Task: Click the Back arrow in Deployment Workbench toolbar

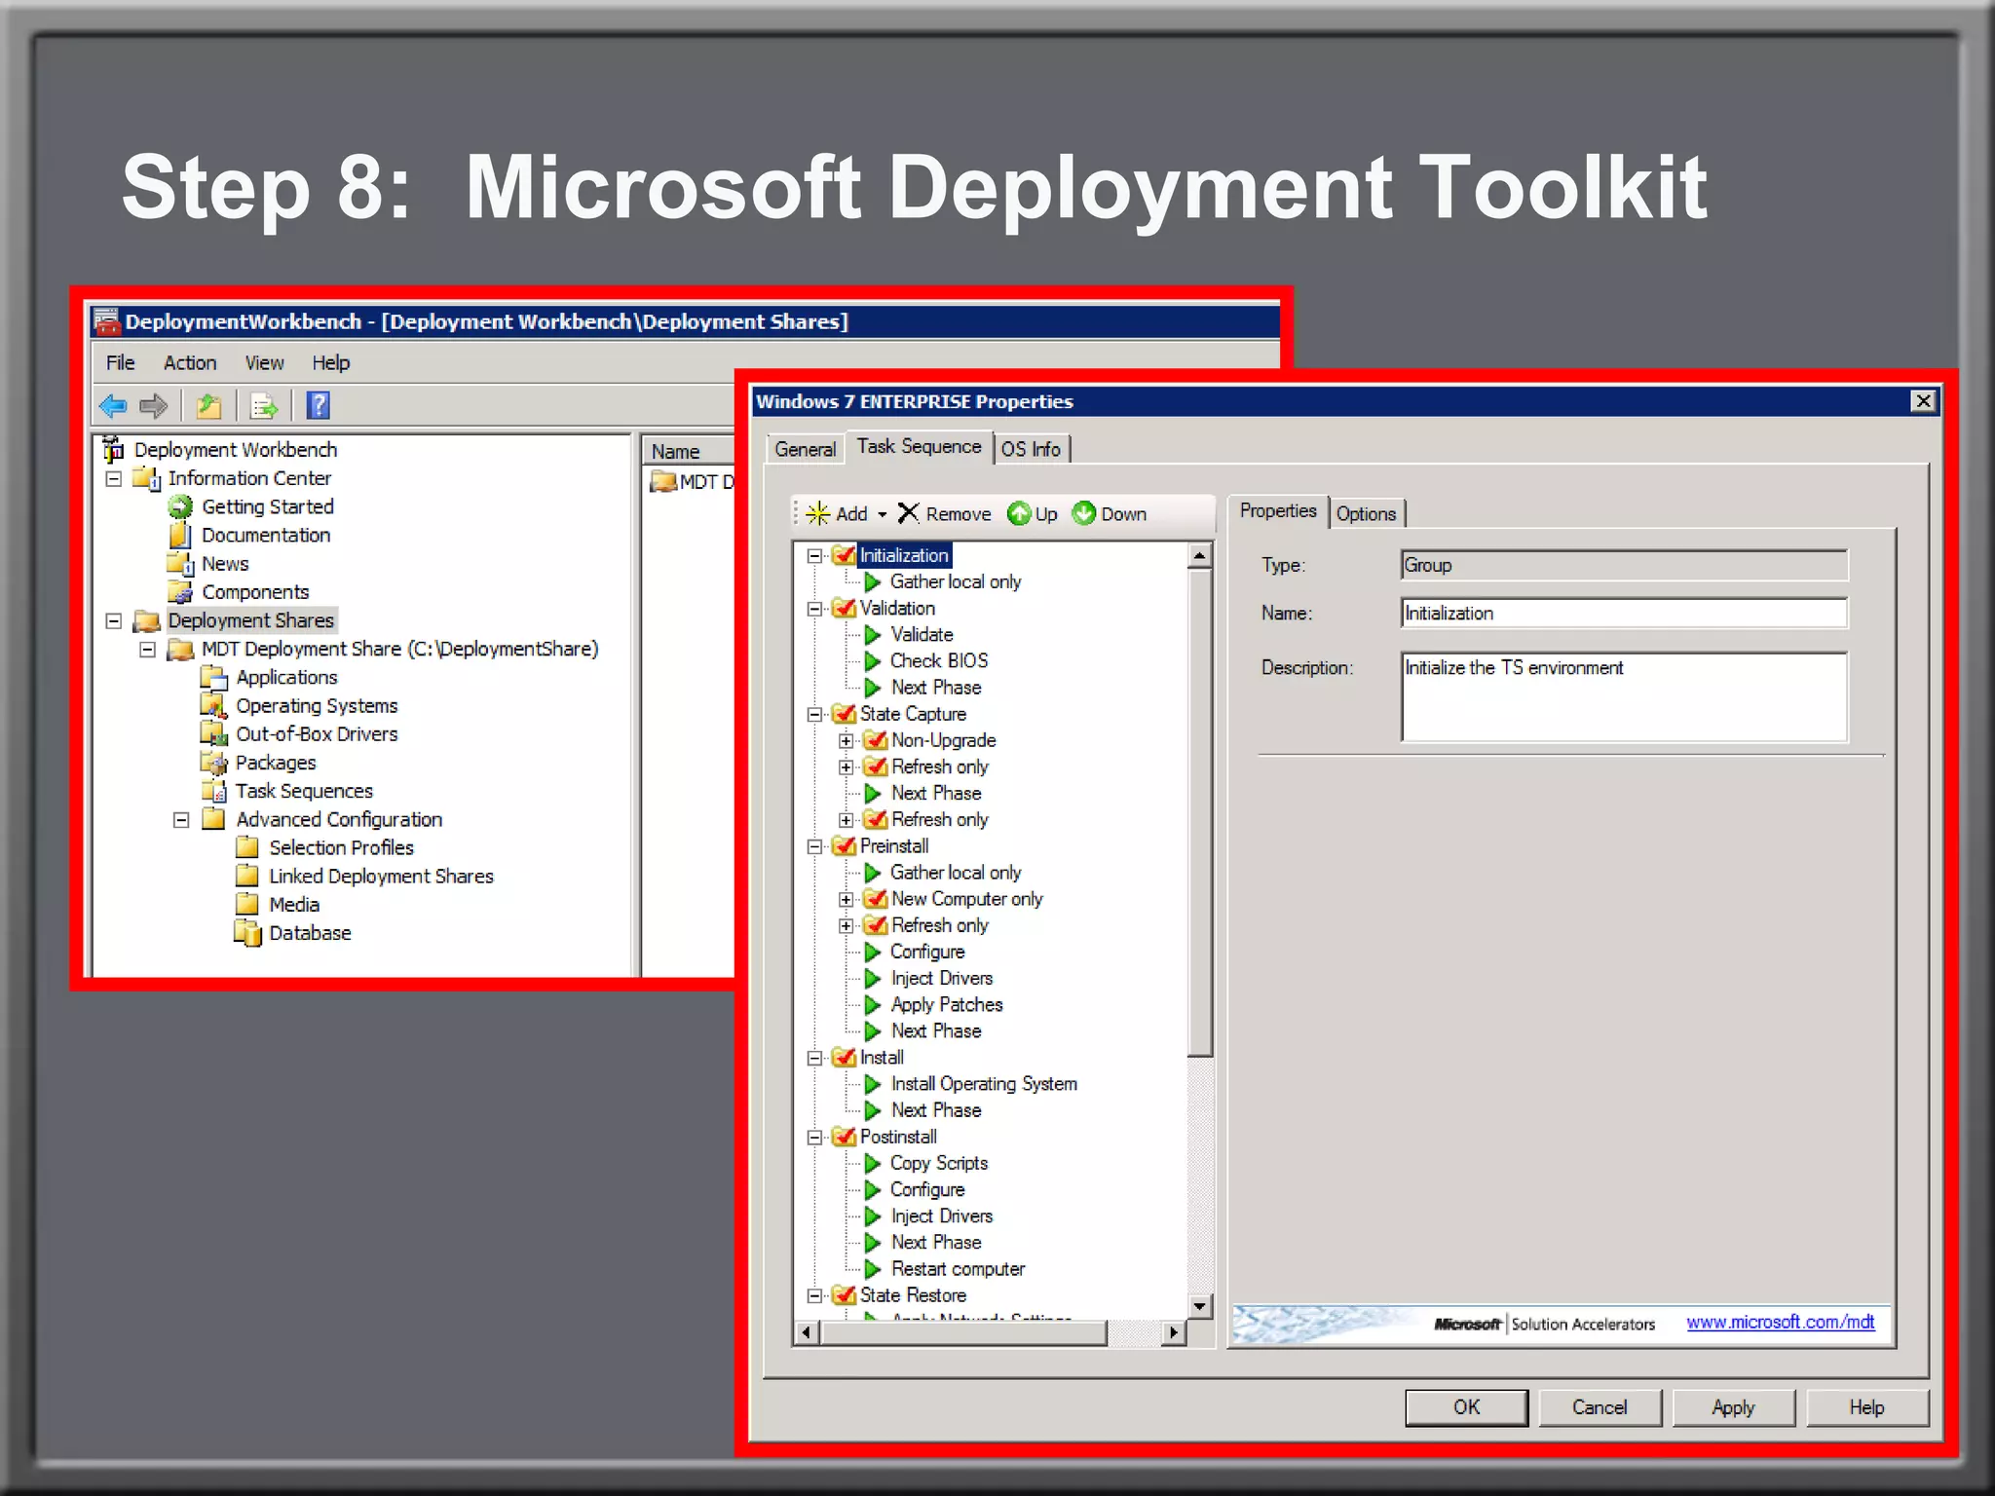Action: (x=113, y=406)
